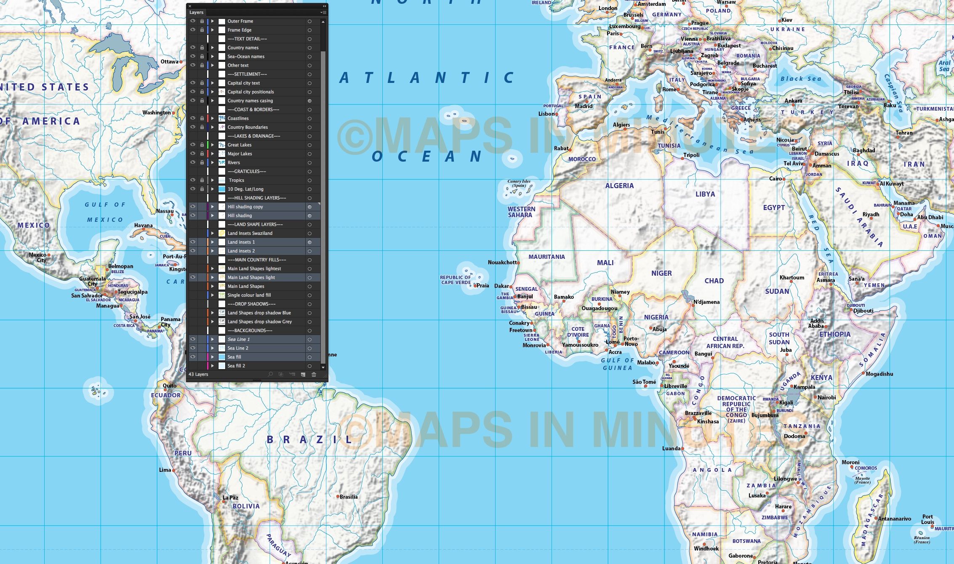
Task: Expand the Capital city positionals layer
Action: coord(213,92)
